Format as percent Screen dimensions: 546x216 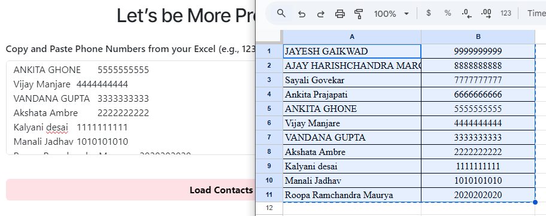(x=447, y=13)
